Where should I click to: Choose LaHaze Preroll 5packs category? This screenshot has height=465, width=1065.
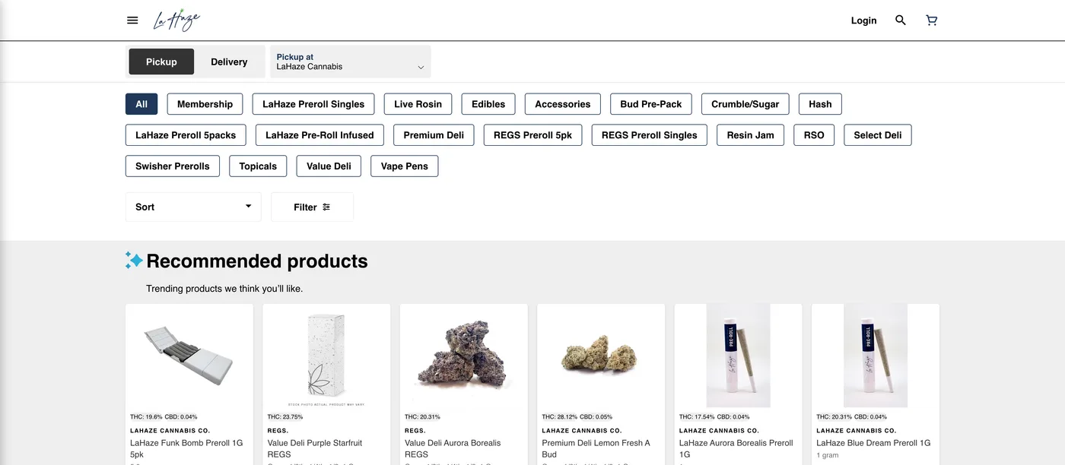click(186, 135)
